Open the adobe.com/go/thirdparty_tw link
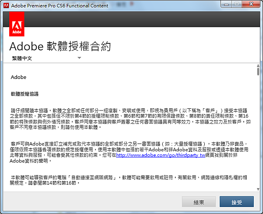 (161, 155)
